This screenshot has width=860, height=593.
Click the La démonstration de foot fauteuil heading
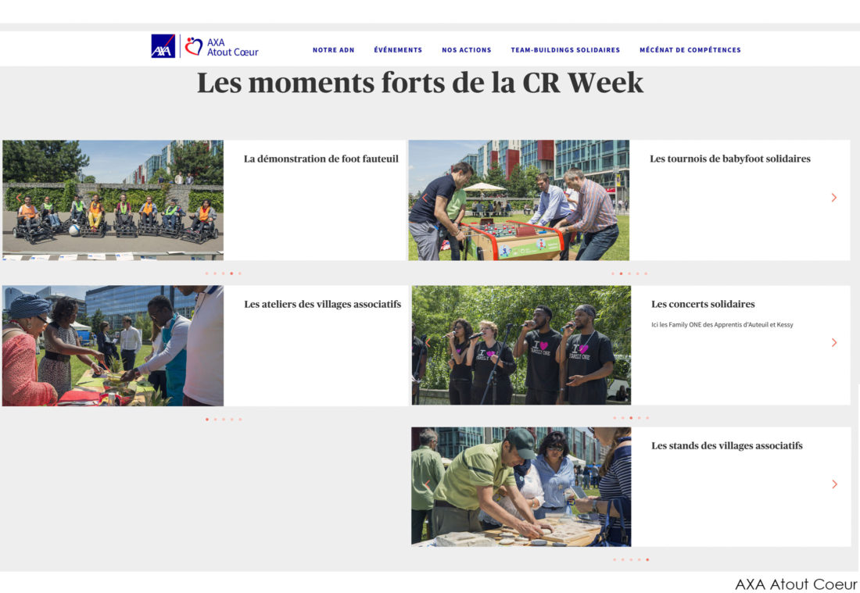coord(321,159)
